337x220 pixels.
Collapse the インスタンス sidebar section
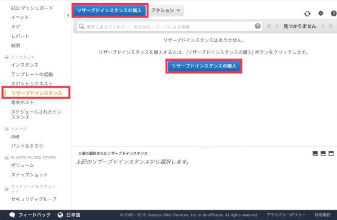(7, 57)
